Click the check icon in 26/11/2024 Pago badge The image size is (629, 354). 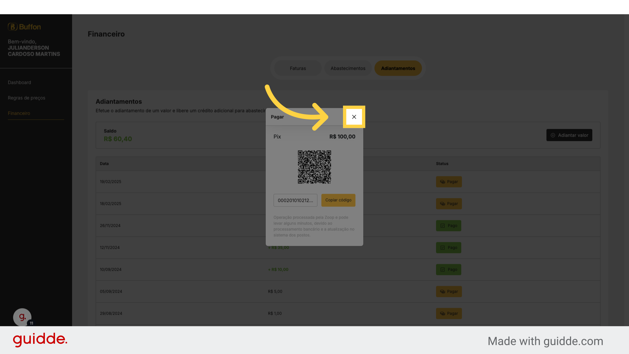tap(443, 226)
